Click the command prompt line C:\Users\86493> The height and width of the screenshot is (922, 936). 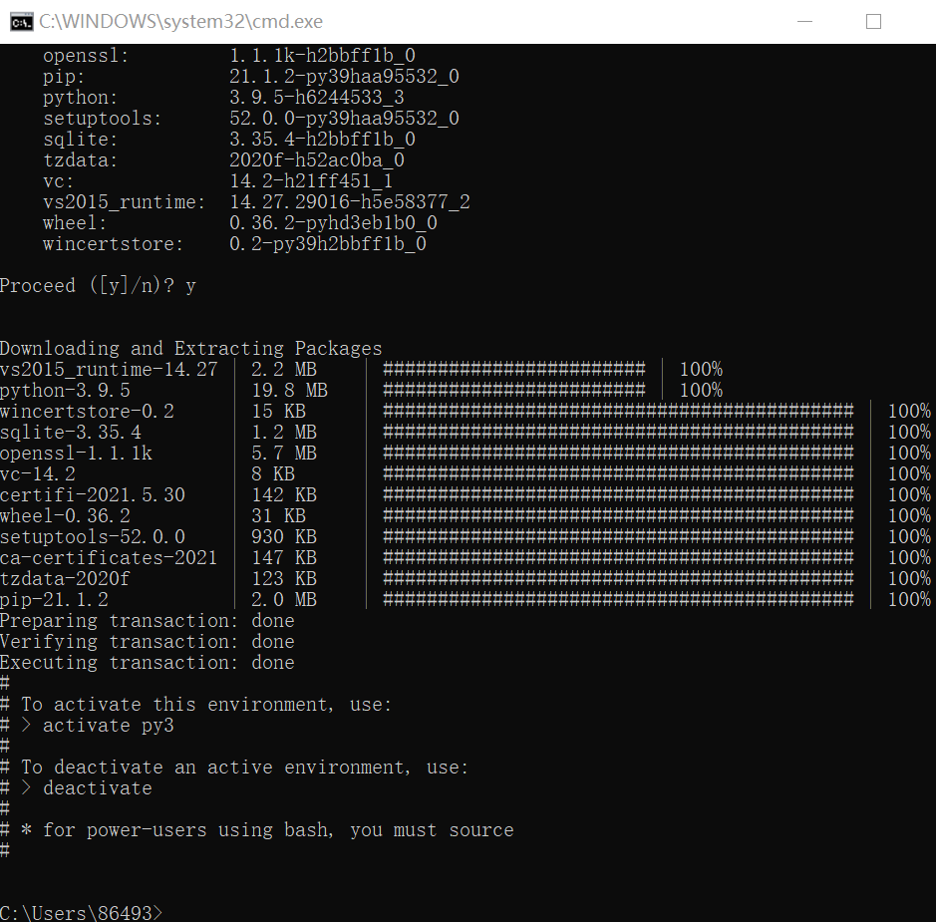point(81,912)
